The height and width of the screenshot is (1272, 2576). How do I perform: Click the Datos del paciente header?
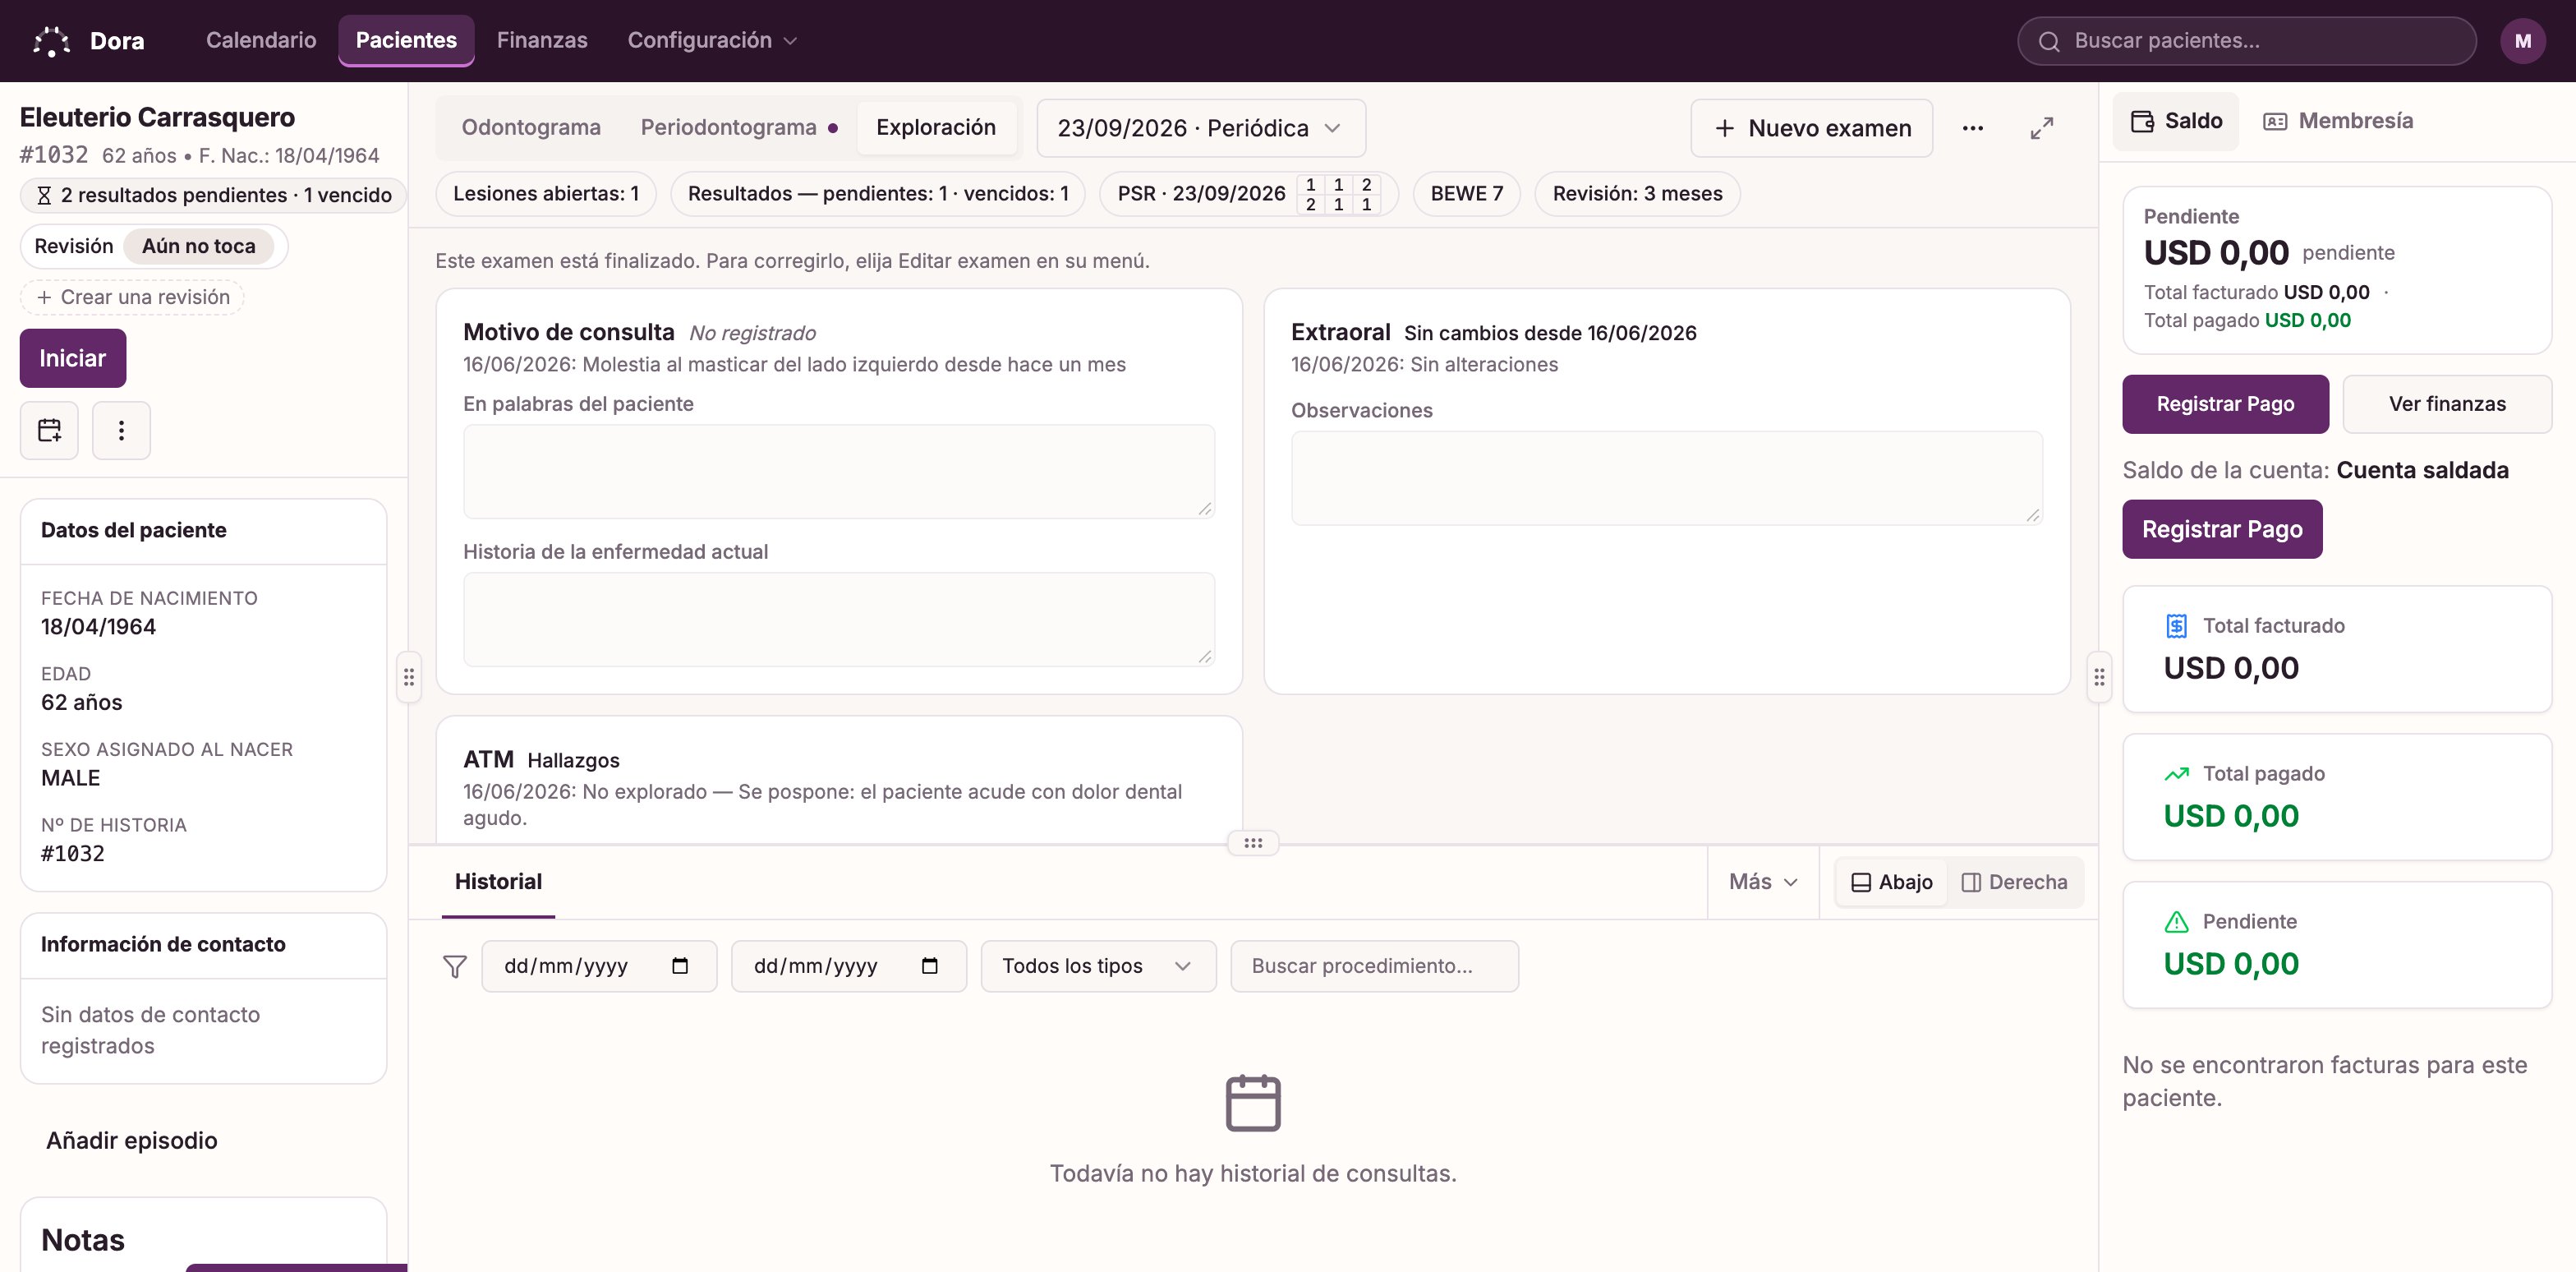[203, 531]
